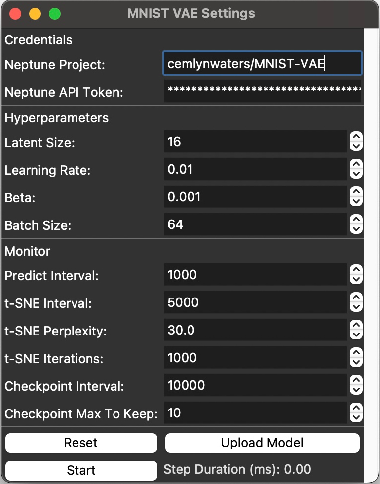The width and height of the screenshot is (380, 484).
Task: Raise t-SNE Perplexity with up arrow
Action: point(356,325)
